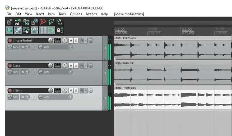This screenshot has width=232, height=136.
Task: Click envelope icon on ritem track
Action: (10, 97)
